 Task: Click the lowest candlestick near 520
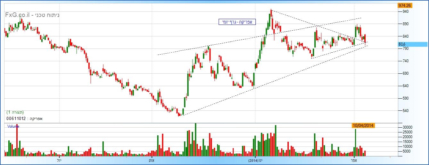pos(180,114)
